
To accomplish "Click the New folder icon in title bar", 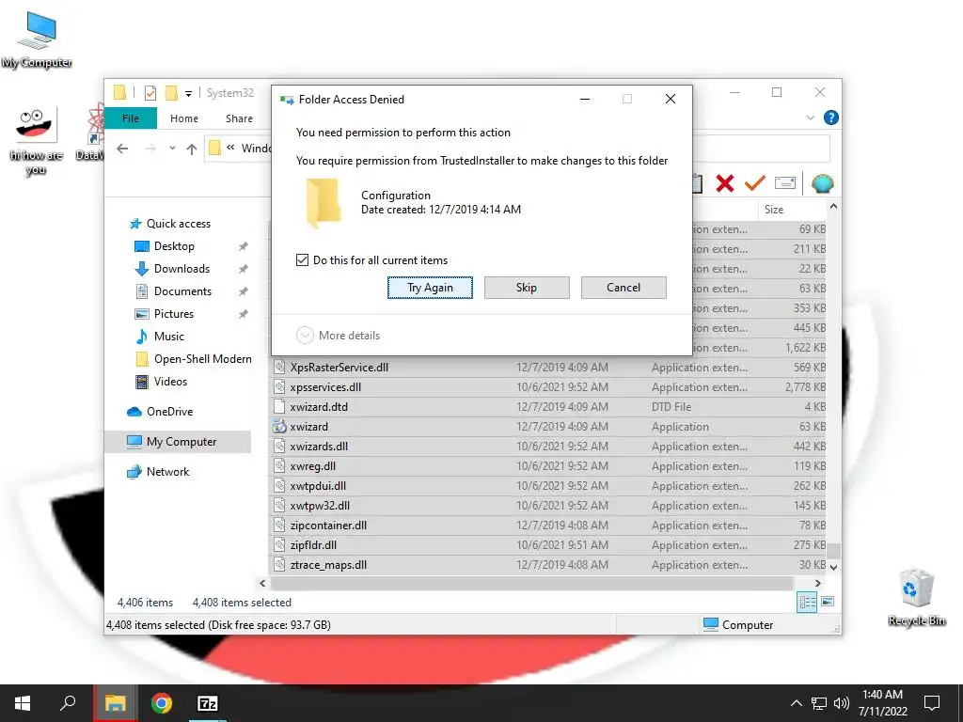I will tap(171, 93).
